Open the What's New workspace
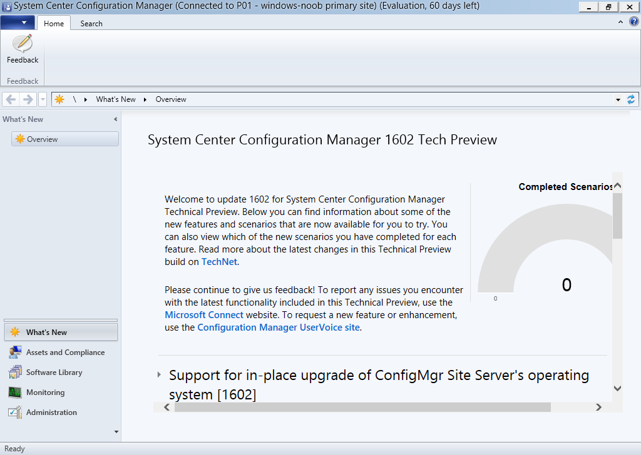 pos(61,332)
